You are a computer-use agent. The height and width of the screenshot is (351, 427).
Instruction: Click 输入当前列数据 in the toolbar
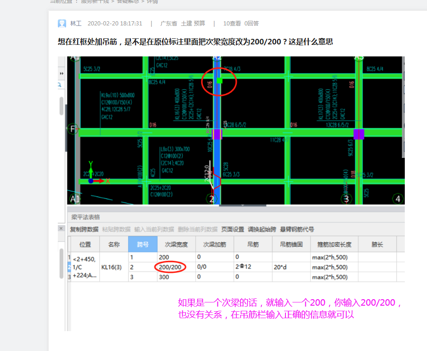(x=154, y=229)
